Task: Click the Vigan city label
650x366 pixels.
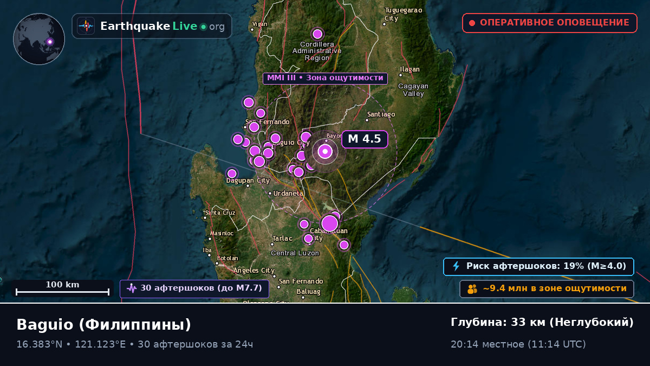Action: (260, 24)
